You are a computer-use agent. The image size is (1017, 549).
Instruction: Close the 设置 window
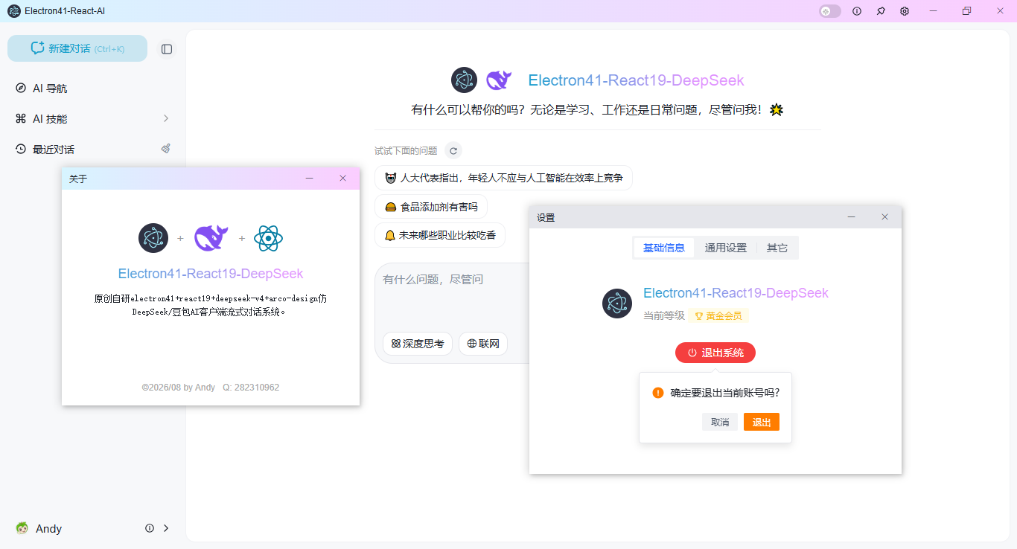click(x=884, y=217)
